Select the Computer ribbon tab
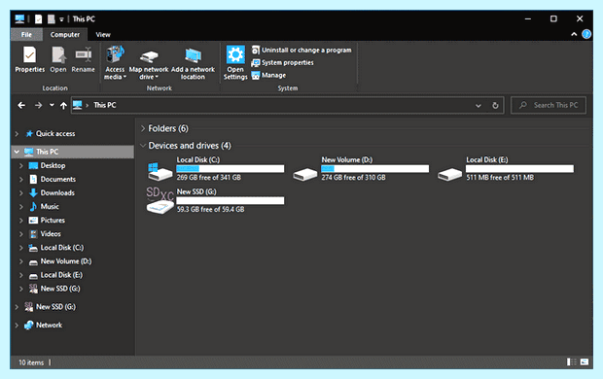The width and height of the screenshot is (603, 379). point(65,35)
